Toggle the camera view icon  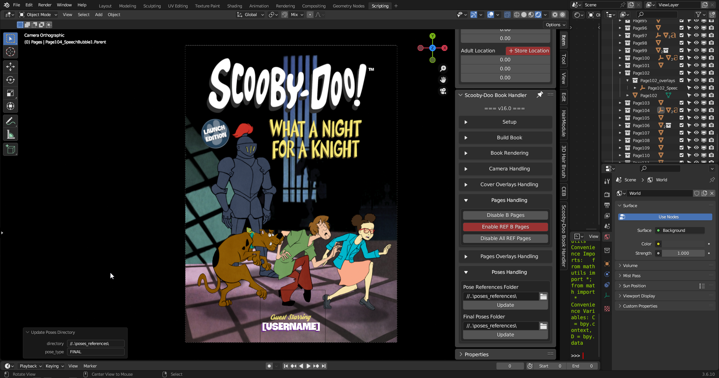[x=443, y=91]
